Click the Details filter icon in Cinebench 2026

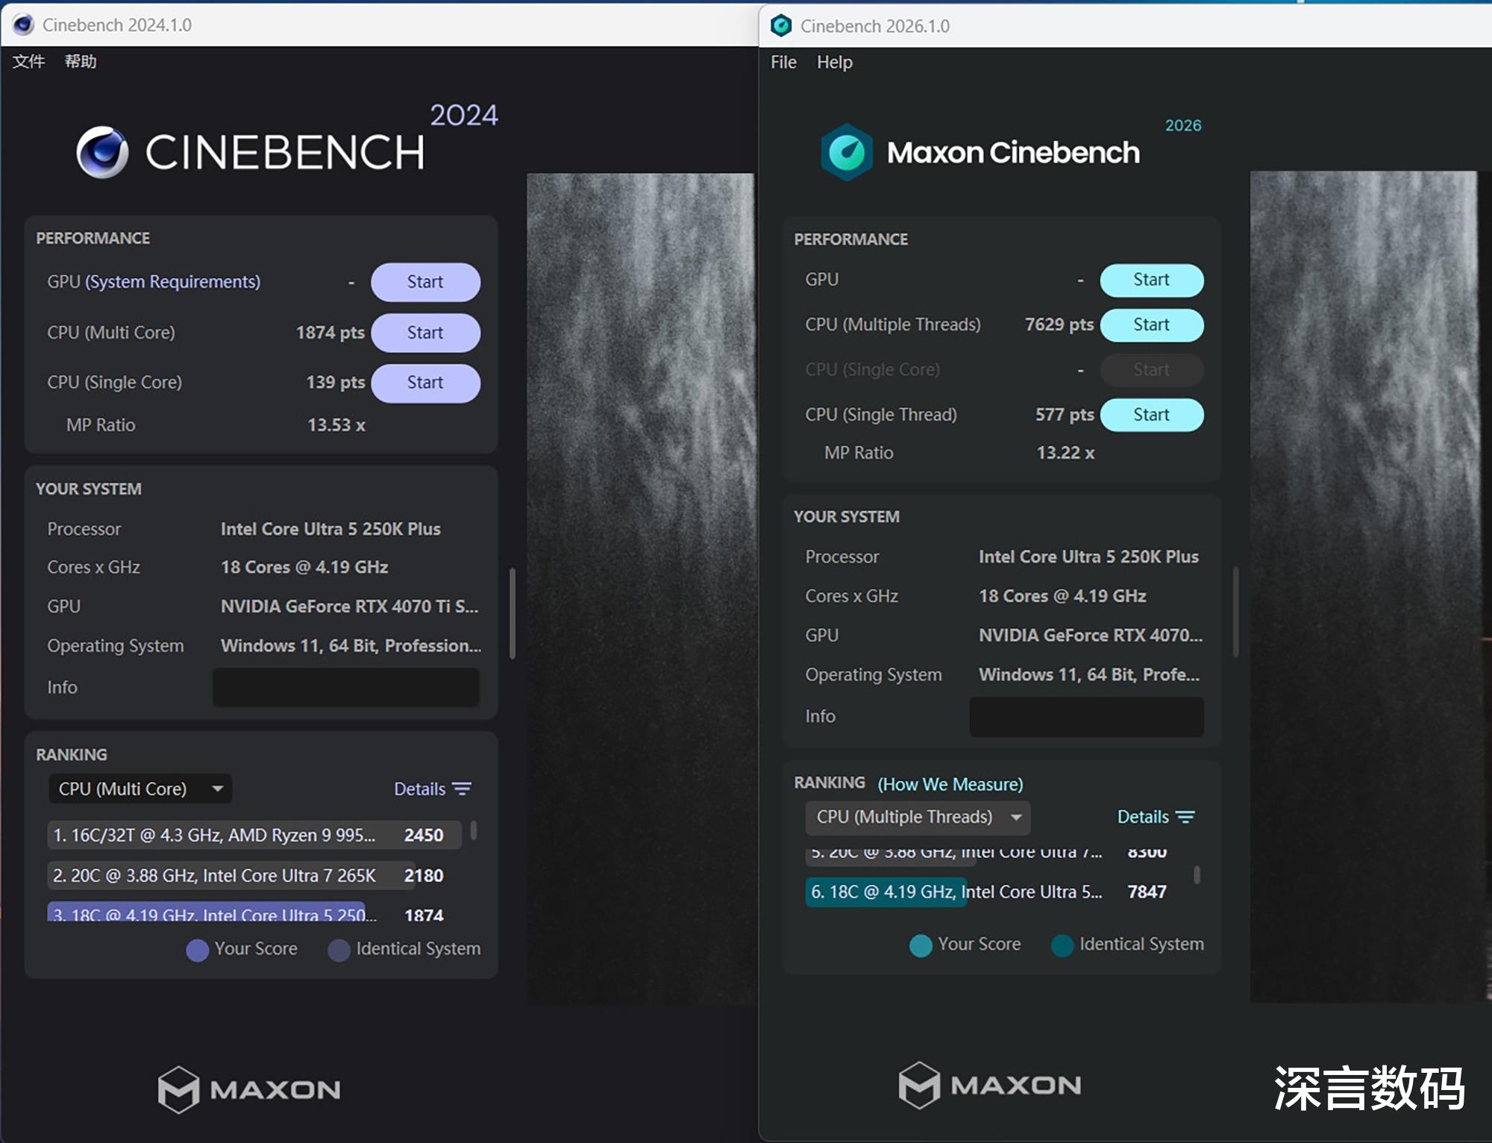pos(1185,817)
